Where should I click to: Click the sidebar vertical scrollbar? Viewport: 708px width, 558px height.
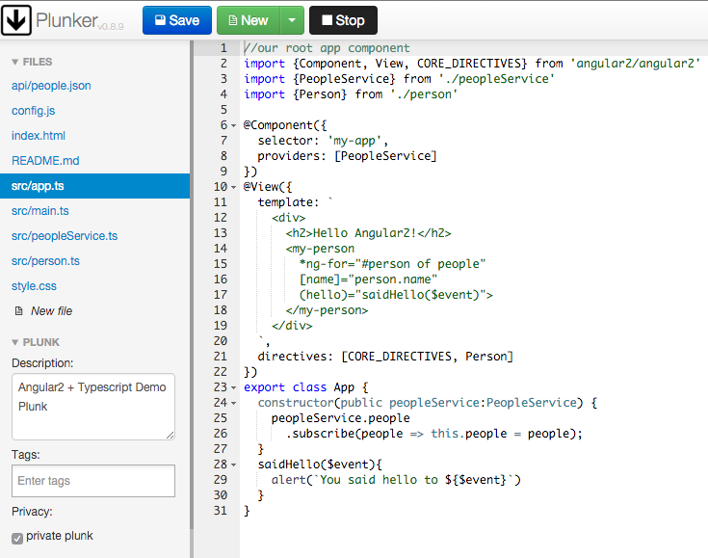192,284
